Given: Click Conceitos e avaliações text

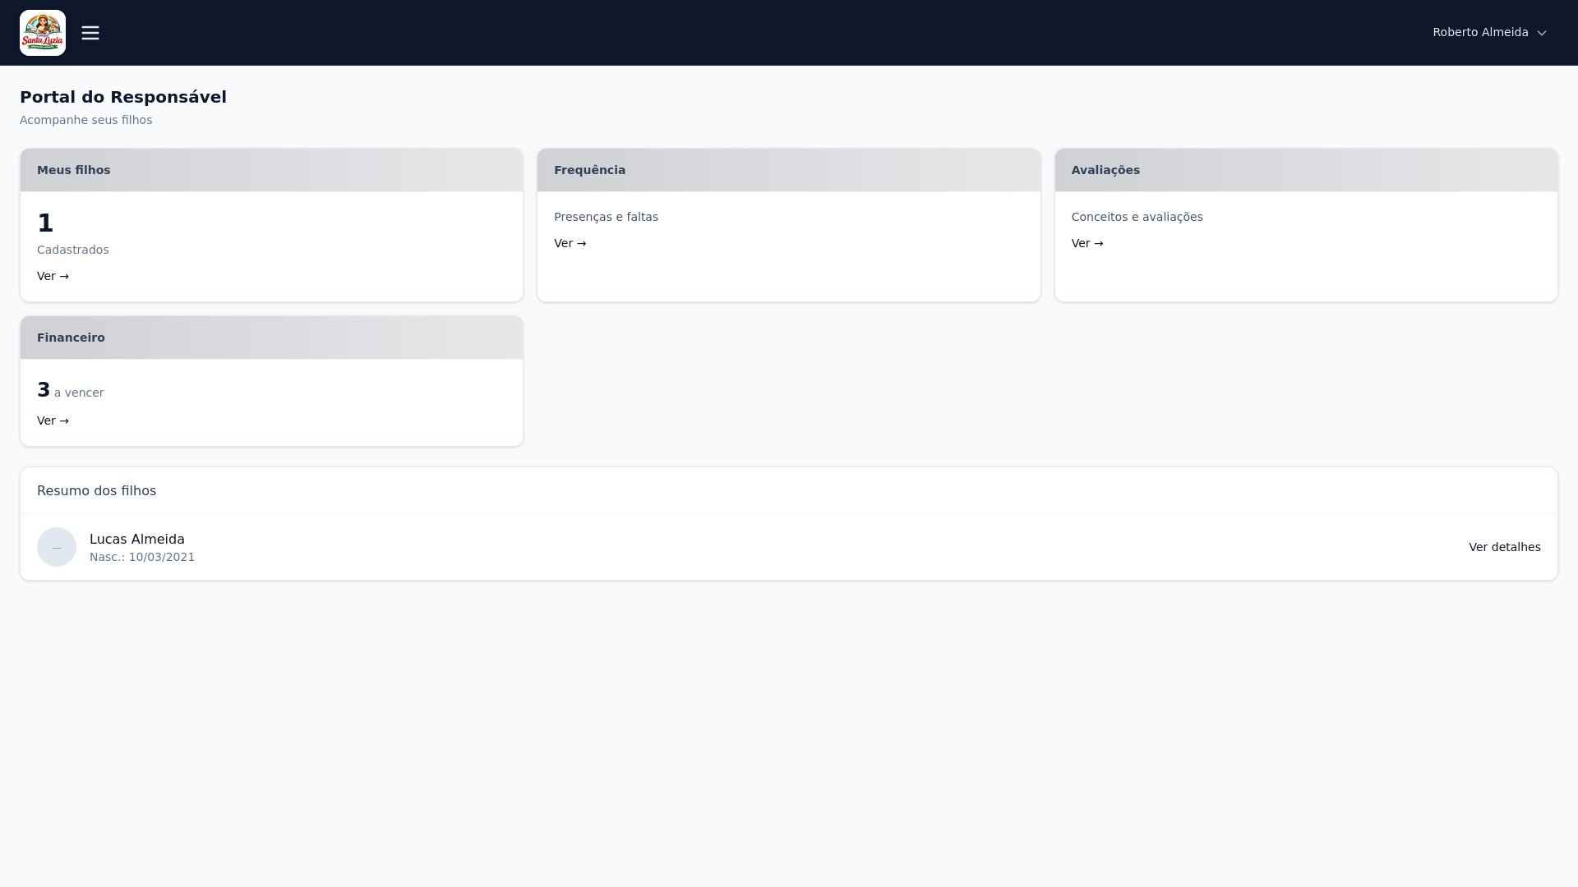Looking at the screenshot, I should [1137, 217].
